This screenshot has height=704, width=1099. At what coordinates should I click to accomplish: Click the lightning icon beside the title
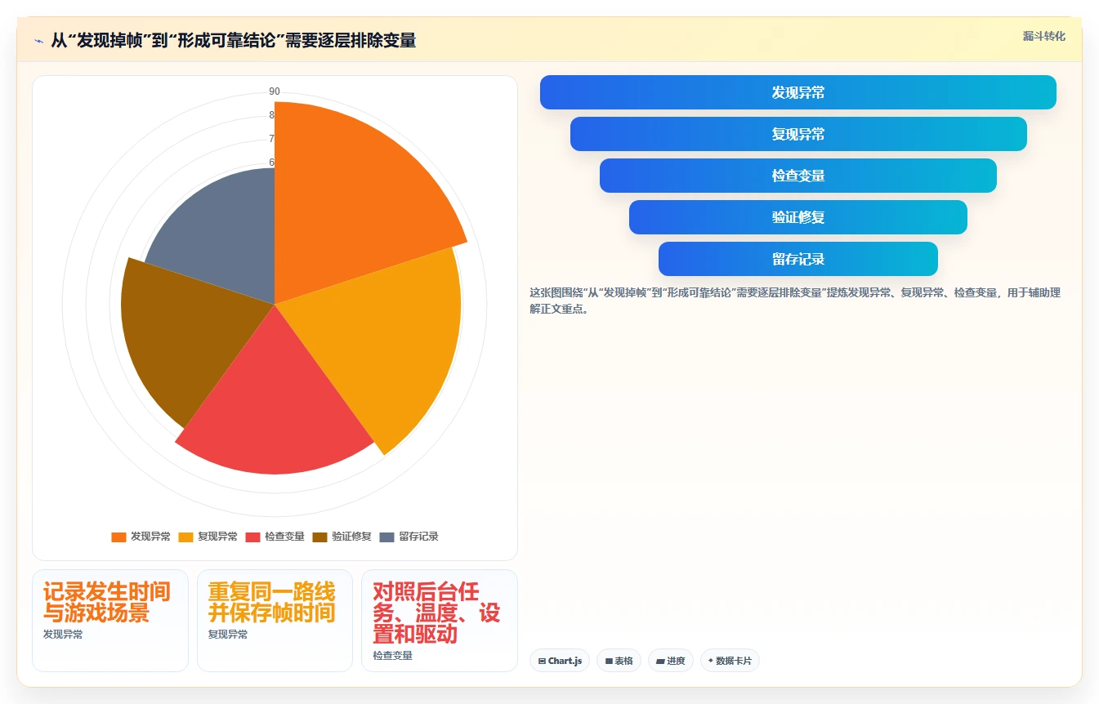coord(38,41)
